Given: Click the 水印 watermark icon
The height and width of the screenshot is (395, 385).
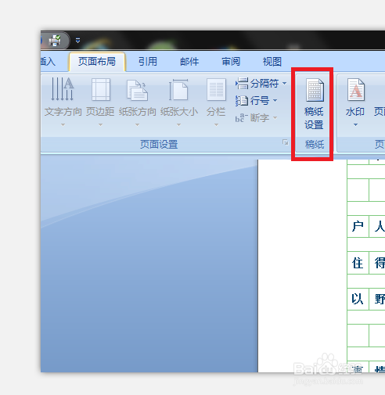Looking at the screenshot, I should click(x=355, y=90).
